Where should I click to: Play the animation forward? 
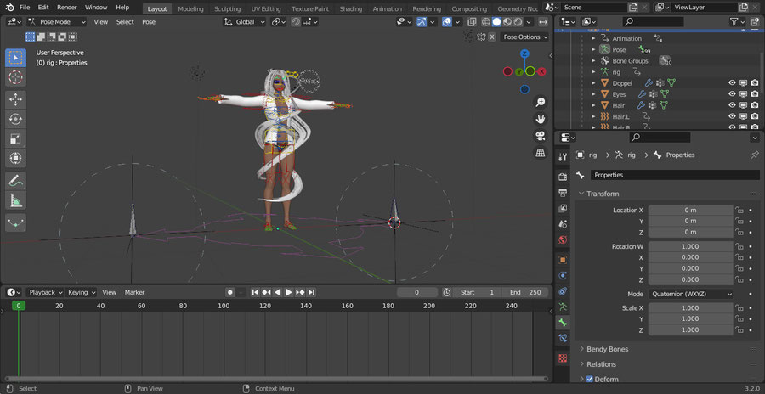click(289, 292)
